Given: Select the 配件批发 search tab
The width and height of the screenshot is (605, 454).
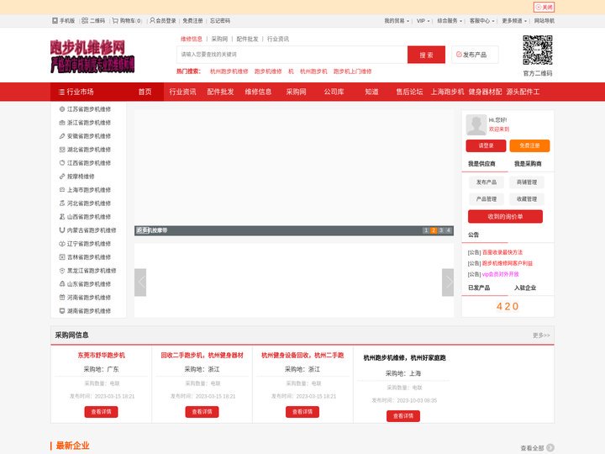Looking at the screenshot, I should pyautogui.click(x=247, y=39).
